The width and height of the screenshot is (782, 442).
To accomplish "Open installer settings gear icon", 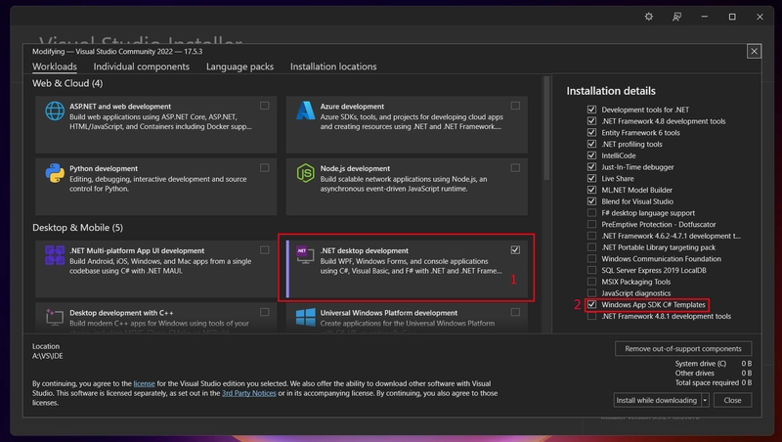I will point(649,17).
